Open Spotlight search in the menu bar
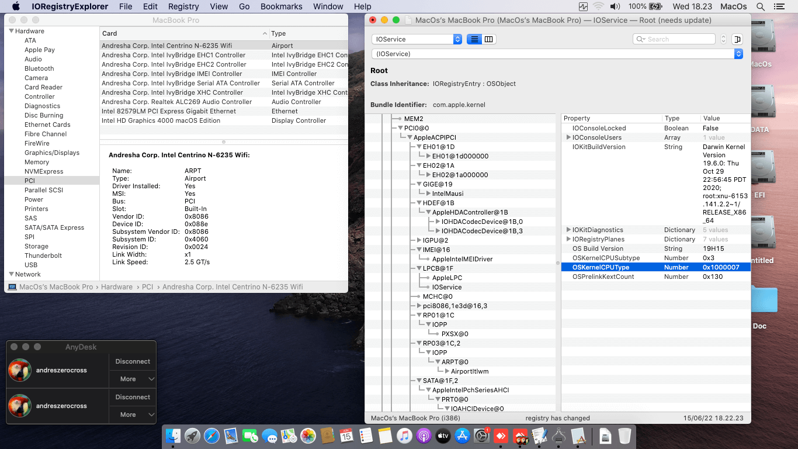Image resolution: width=798 pixels, height=449 pixels. click(x=761, y=6)
